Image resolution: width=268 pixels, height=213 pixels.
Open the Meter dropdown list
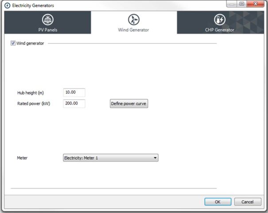click(110, 158)
